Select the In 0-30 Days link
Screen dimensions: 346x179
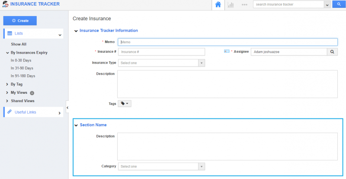click(x=22, y=61)
